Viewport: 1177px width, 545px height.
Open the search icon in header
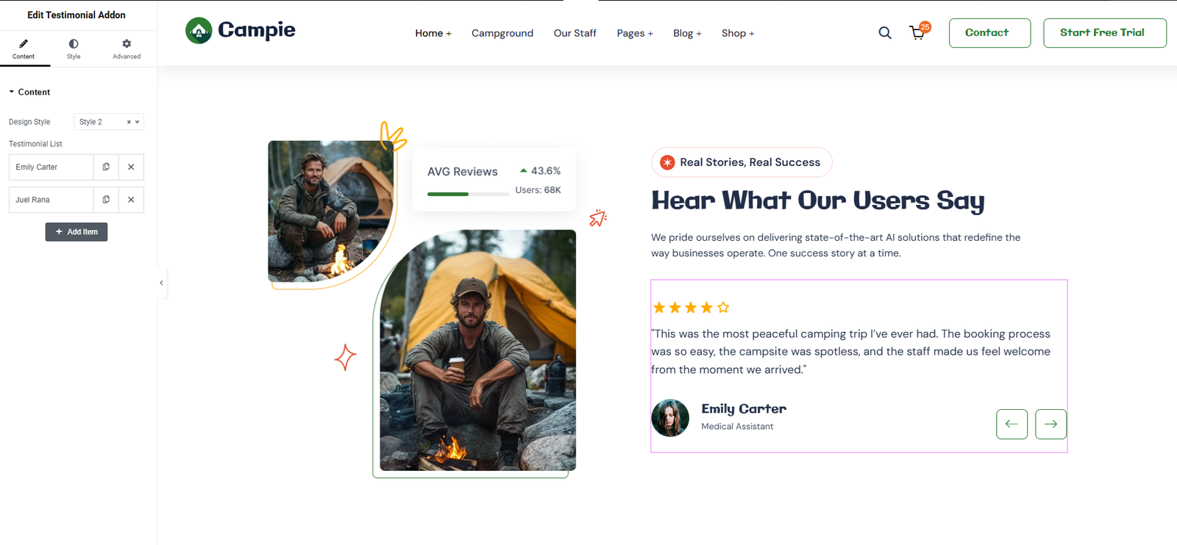[x=885, y=33]
